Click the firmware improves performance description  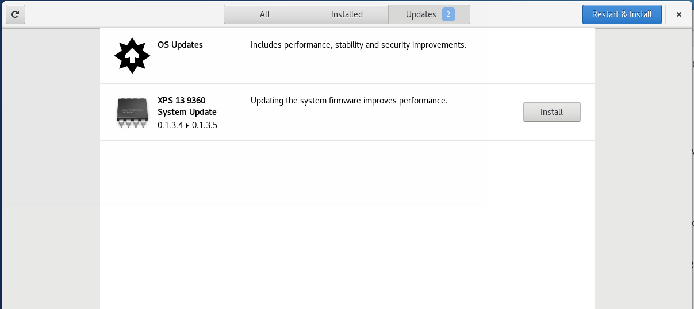pyautogui.click(x=349, y=101)
